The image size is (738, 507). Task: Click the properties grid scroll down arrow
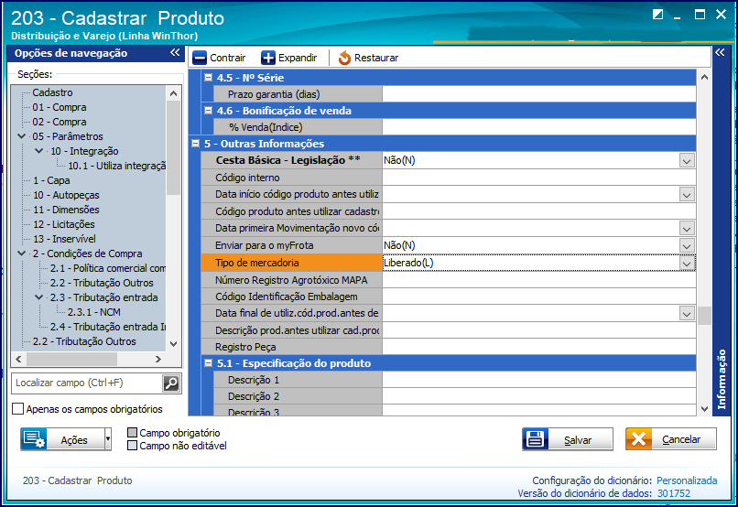(704, 409)
